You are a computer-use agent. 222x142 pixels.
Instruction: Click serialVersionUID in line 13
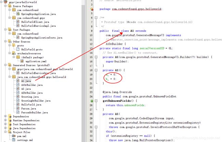152,48
